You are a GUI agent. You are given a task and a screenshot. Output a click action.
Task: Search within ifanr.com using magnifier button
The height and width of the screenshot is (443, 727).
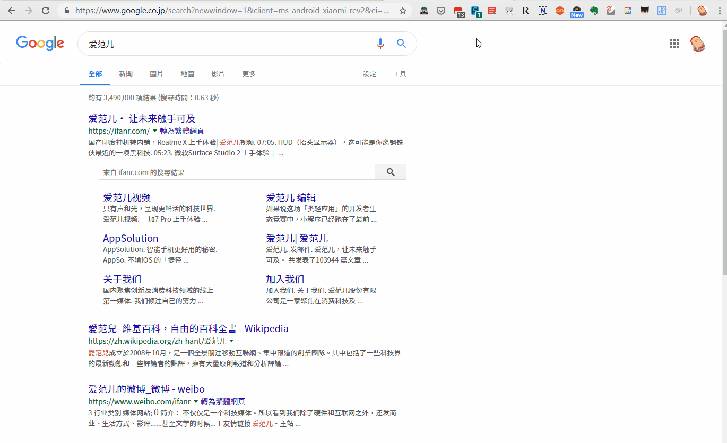click(391, 172)
